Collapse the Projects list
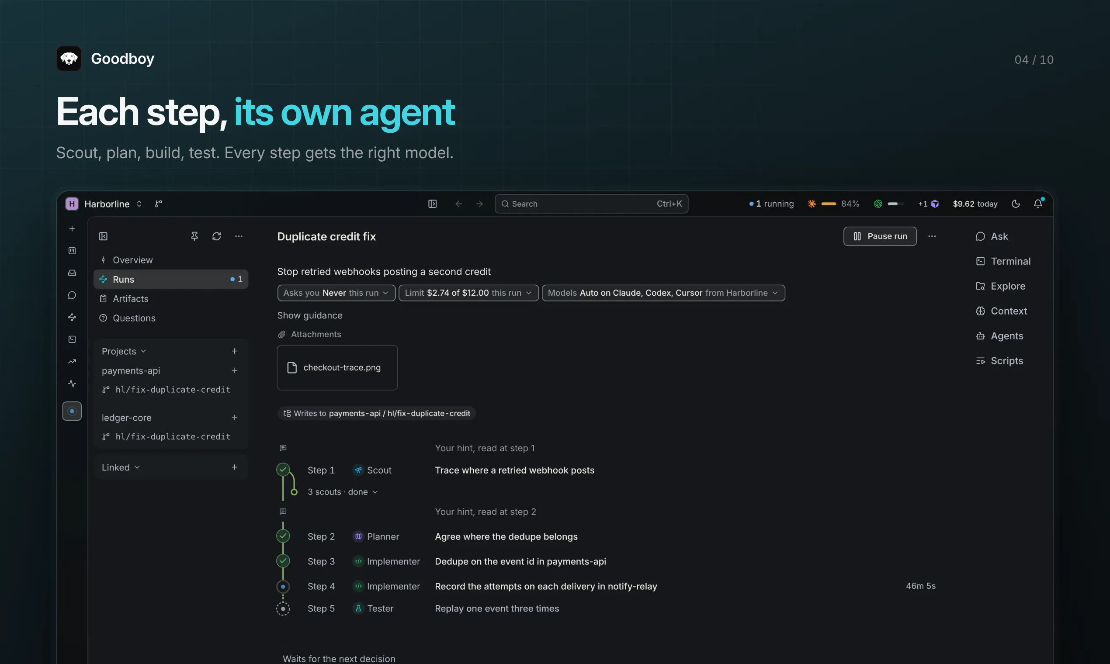Viewport: 1110px width, 664px height. coord(124,352)
